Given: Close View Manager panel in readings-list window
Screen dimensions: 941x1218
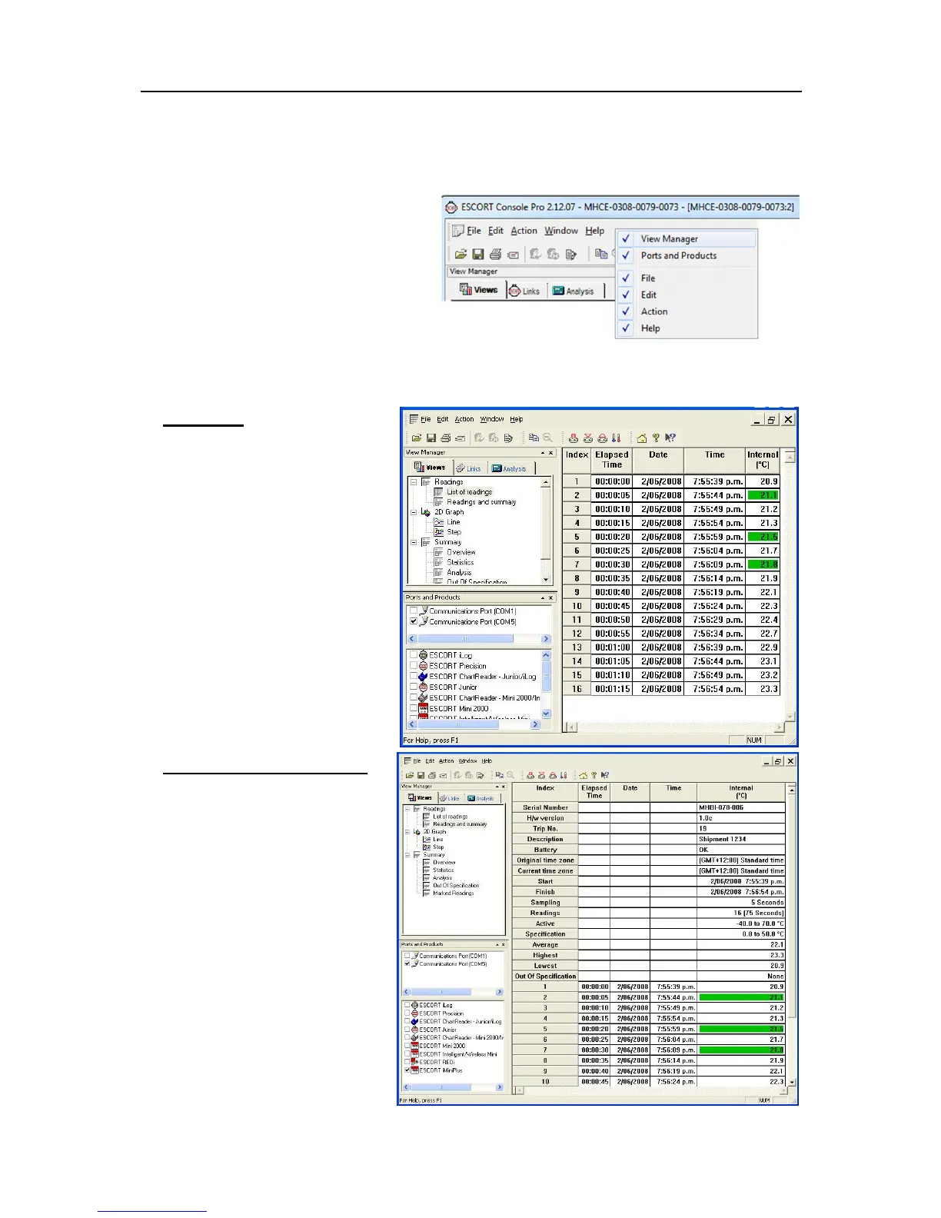Looking at the screenshot, I should click(550, 453).
